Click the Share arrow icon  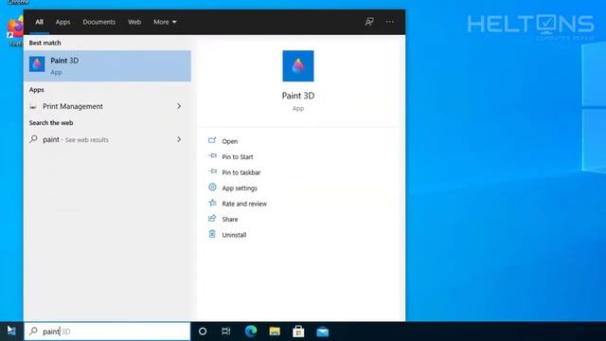212,219
